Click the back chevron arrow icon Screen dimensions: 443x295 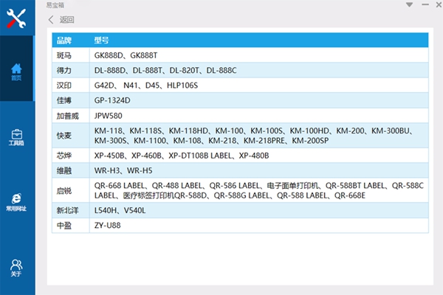pyautogui.click(x=51, y=20)
